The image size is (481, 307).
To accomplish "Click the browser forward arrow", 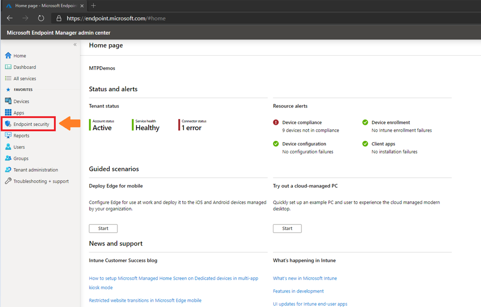I will (x=25, y=18).
